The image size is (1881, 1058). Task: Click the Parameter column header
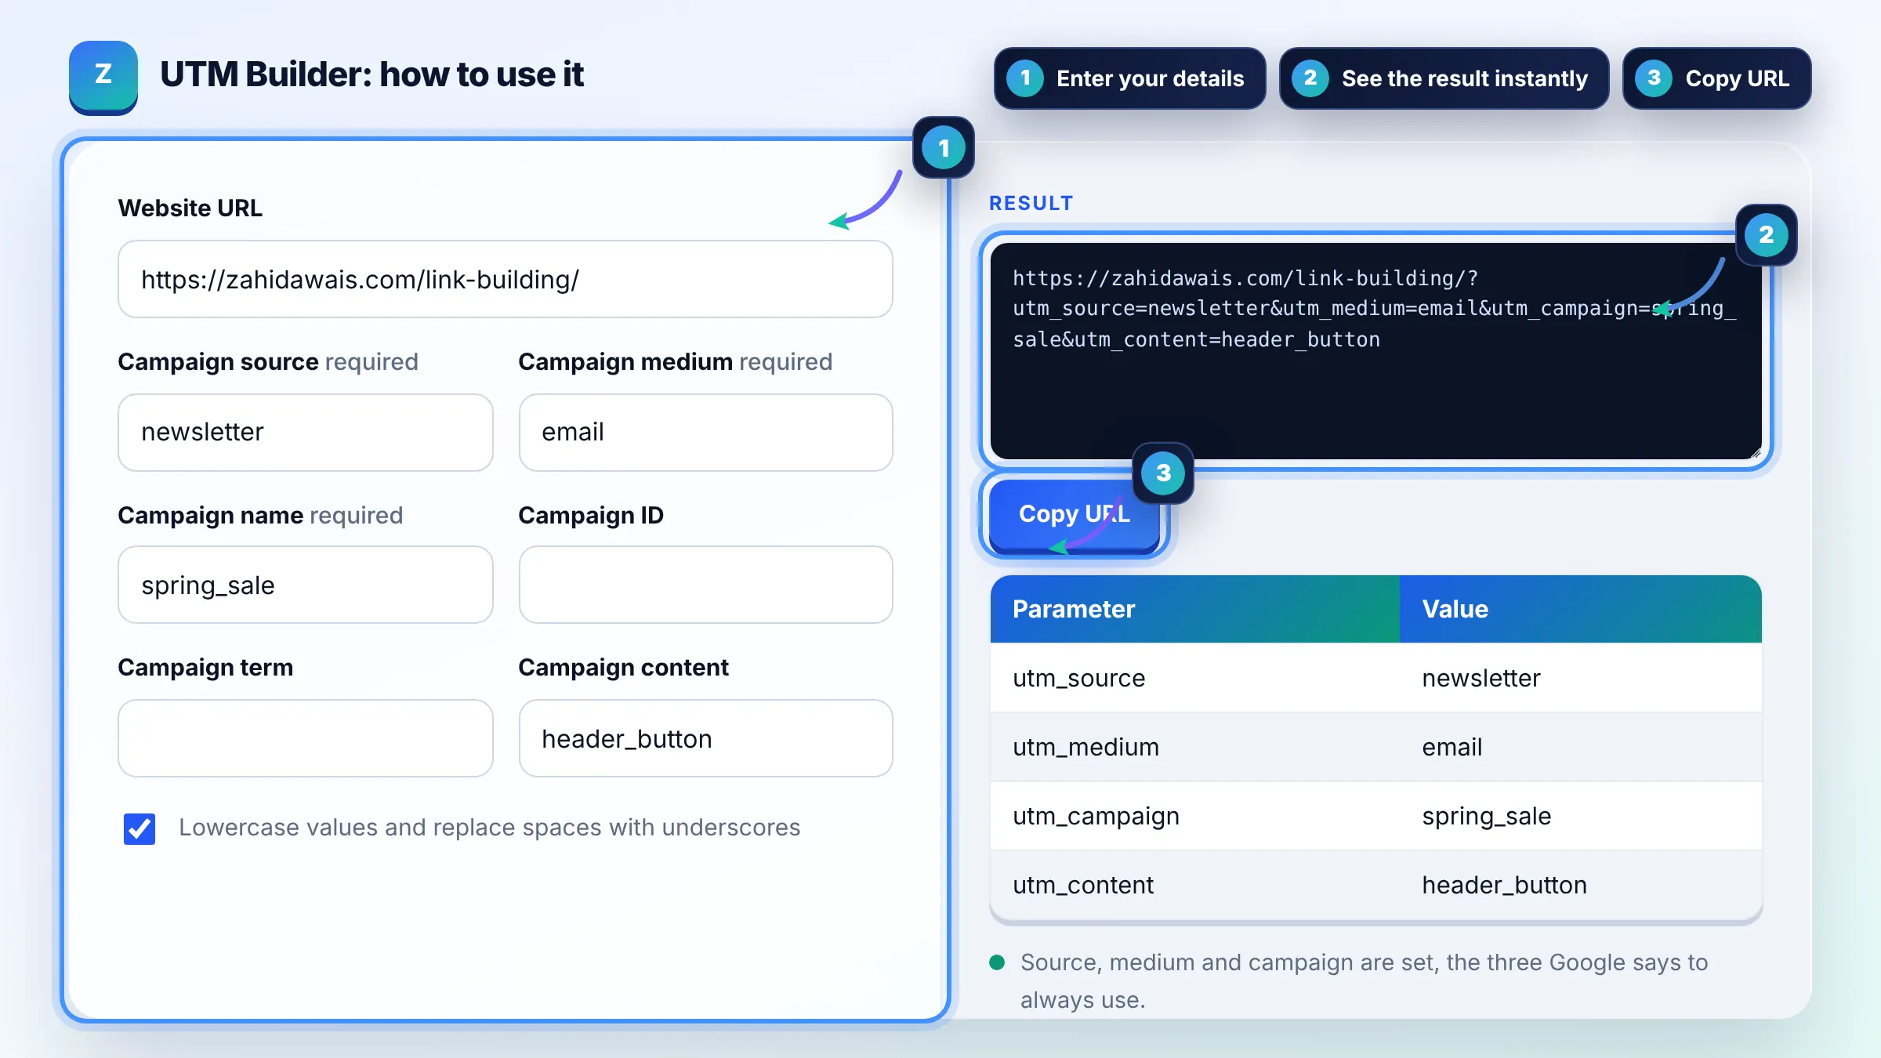click(x=1195, y=609)
